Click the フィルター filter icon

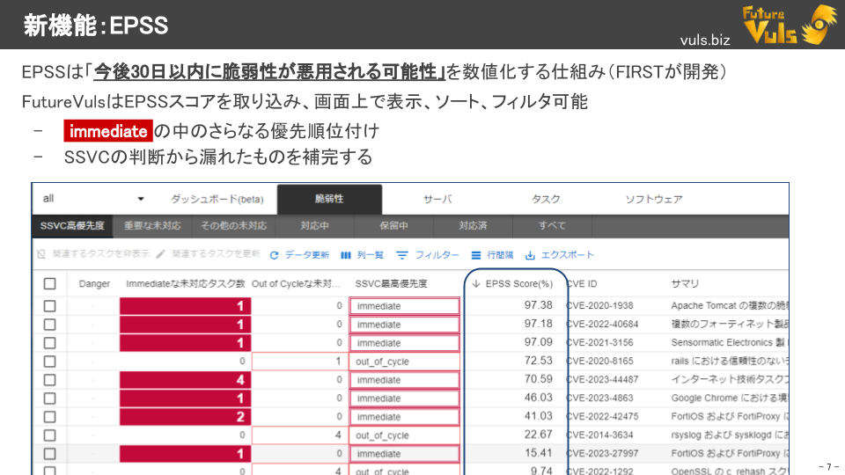402,255
